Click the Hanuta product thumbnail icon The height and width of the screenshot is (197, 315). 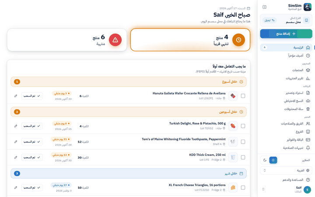click(233, 96)
